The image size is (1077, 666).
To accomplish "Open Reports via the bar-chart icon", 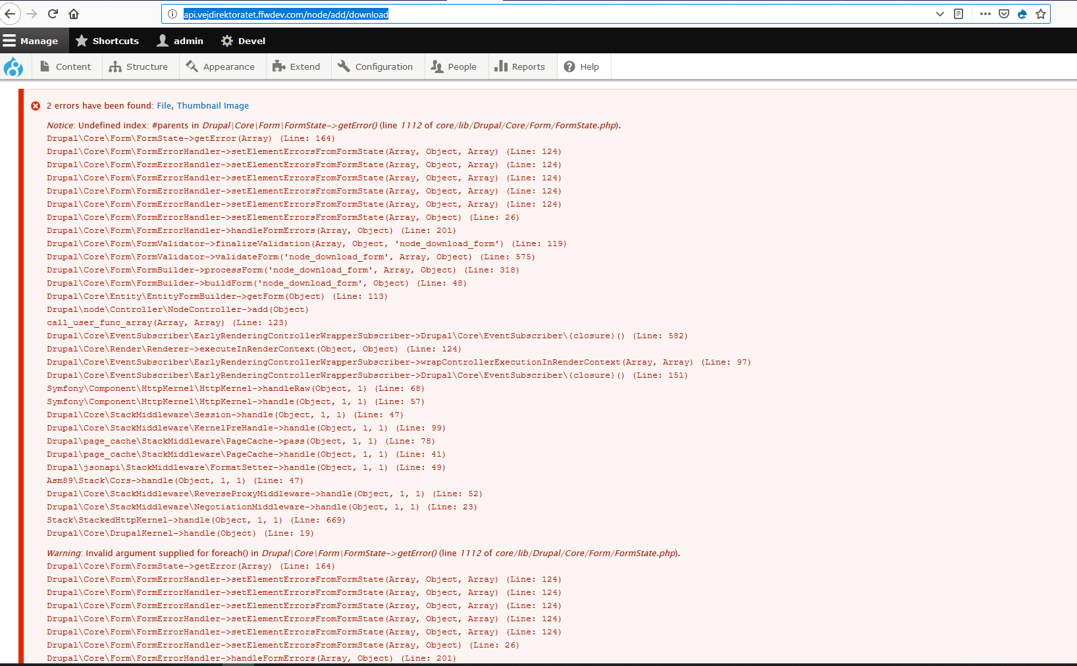I will tap(503, 66).
